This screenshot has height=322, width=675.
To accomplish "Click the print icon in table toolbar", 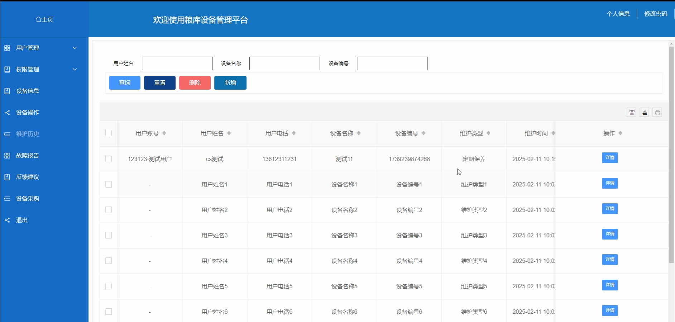I will [657, 113].
